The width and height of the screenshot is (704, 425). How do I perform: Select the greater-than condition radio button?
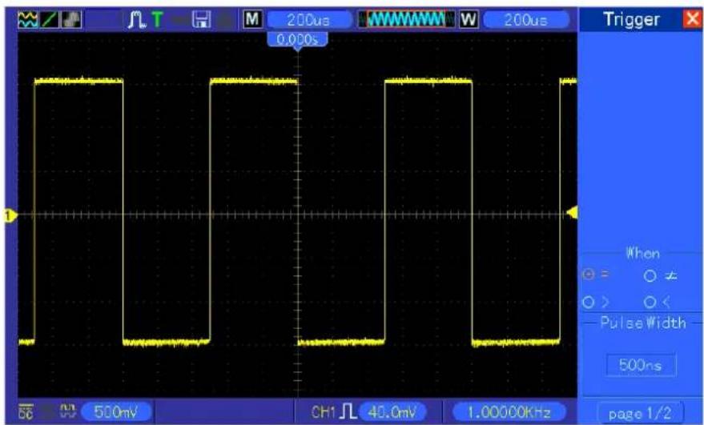[588, 302]
